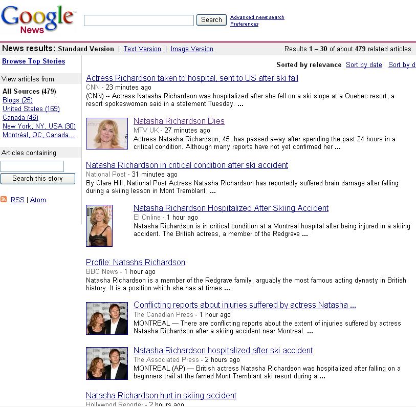Open Conflicting reports about injuries headline

(245, 305)
